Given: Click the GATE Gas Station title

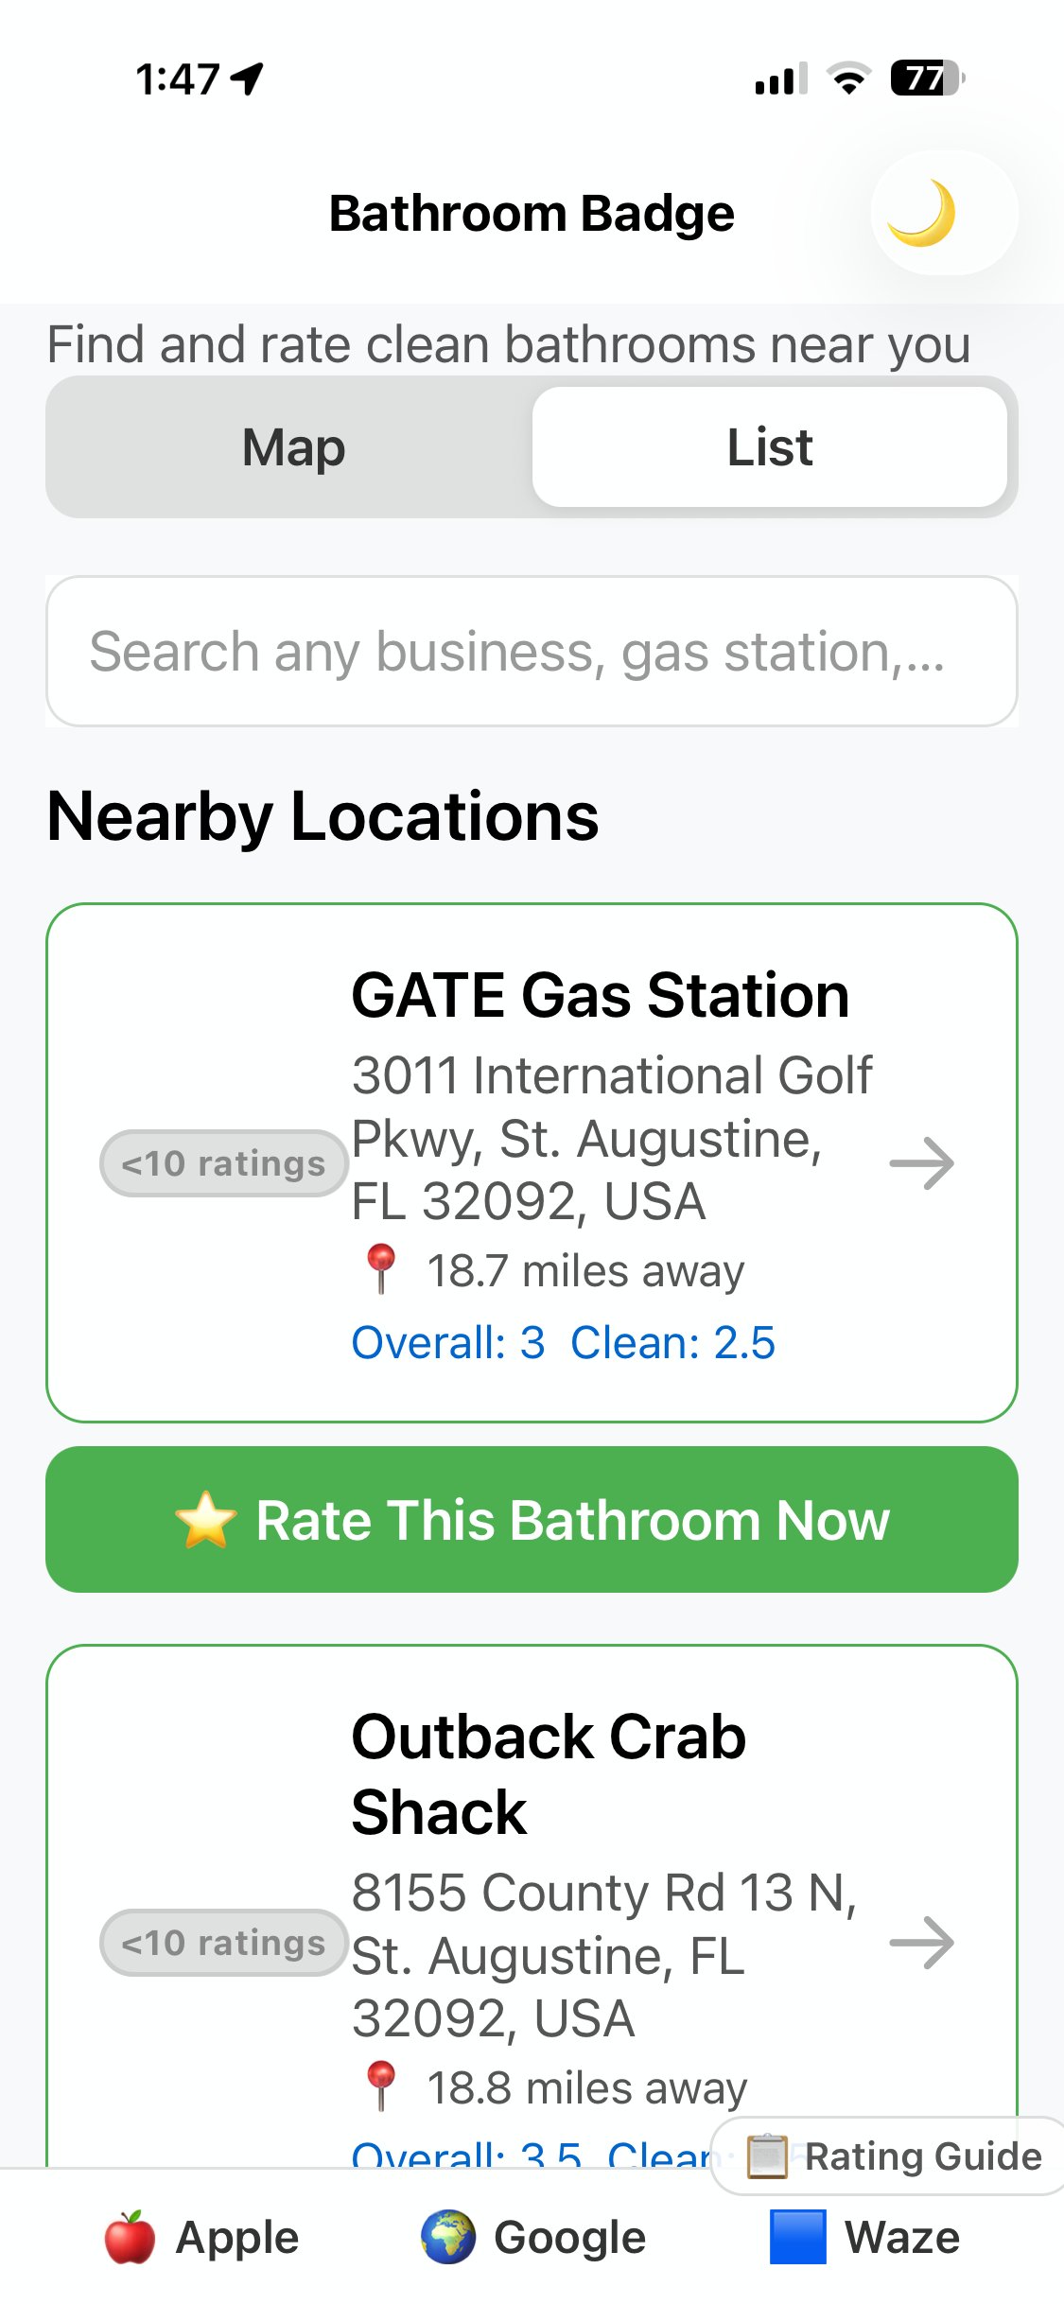Looking at the screenshot, I should (x=600, y=996).
